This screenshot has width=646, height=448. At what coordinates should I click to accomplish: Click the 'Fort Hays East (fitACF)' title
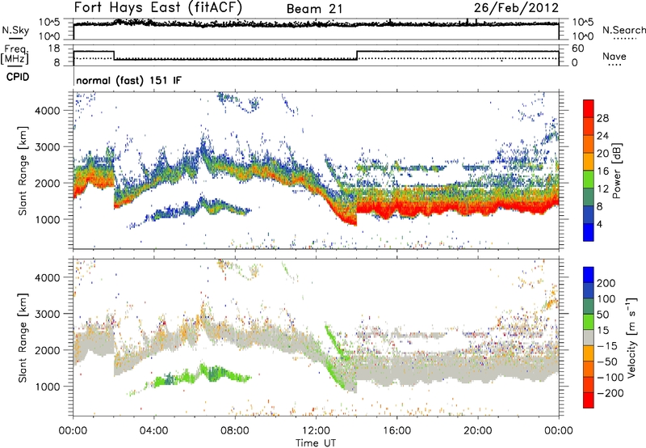click(157, 8)
